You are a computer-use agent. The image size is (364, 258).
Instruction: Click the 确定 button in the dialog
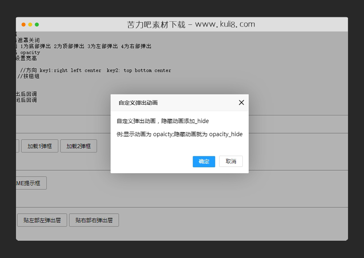204,161
